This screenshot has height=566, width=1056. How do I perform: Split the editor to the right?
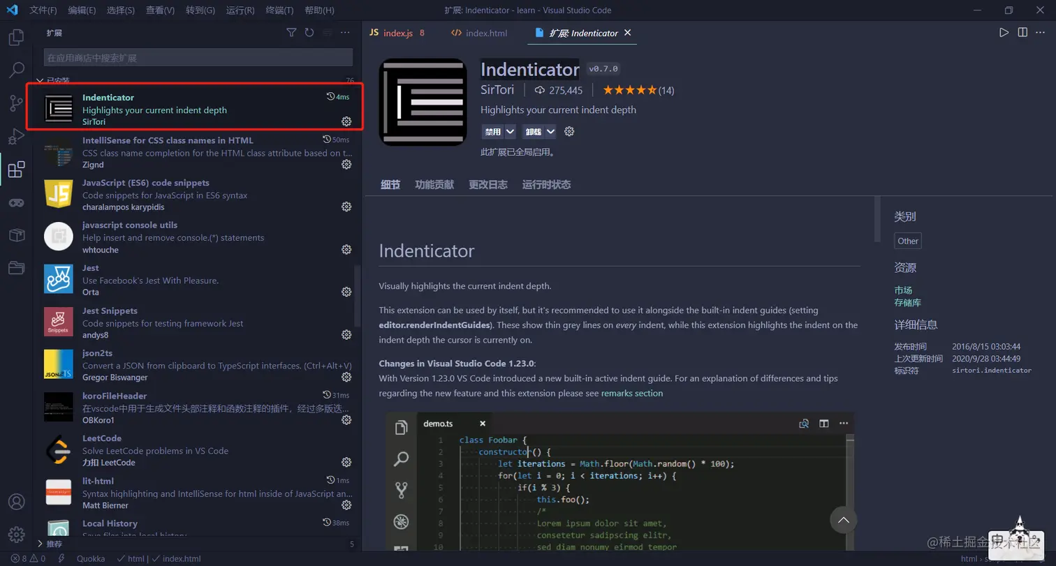click(1022, 33)
